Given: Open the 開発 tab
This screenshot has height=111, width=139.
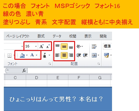Looking at the screenshot, I should pos(103,36).
